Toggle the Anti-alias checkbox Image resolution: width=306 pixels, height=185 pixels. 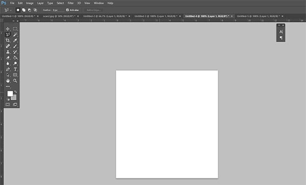pos(67,10)
